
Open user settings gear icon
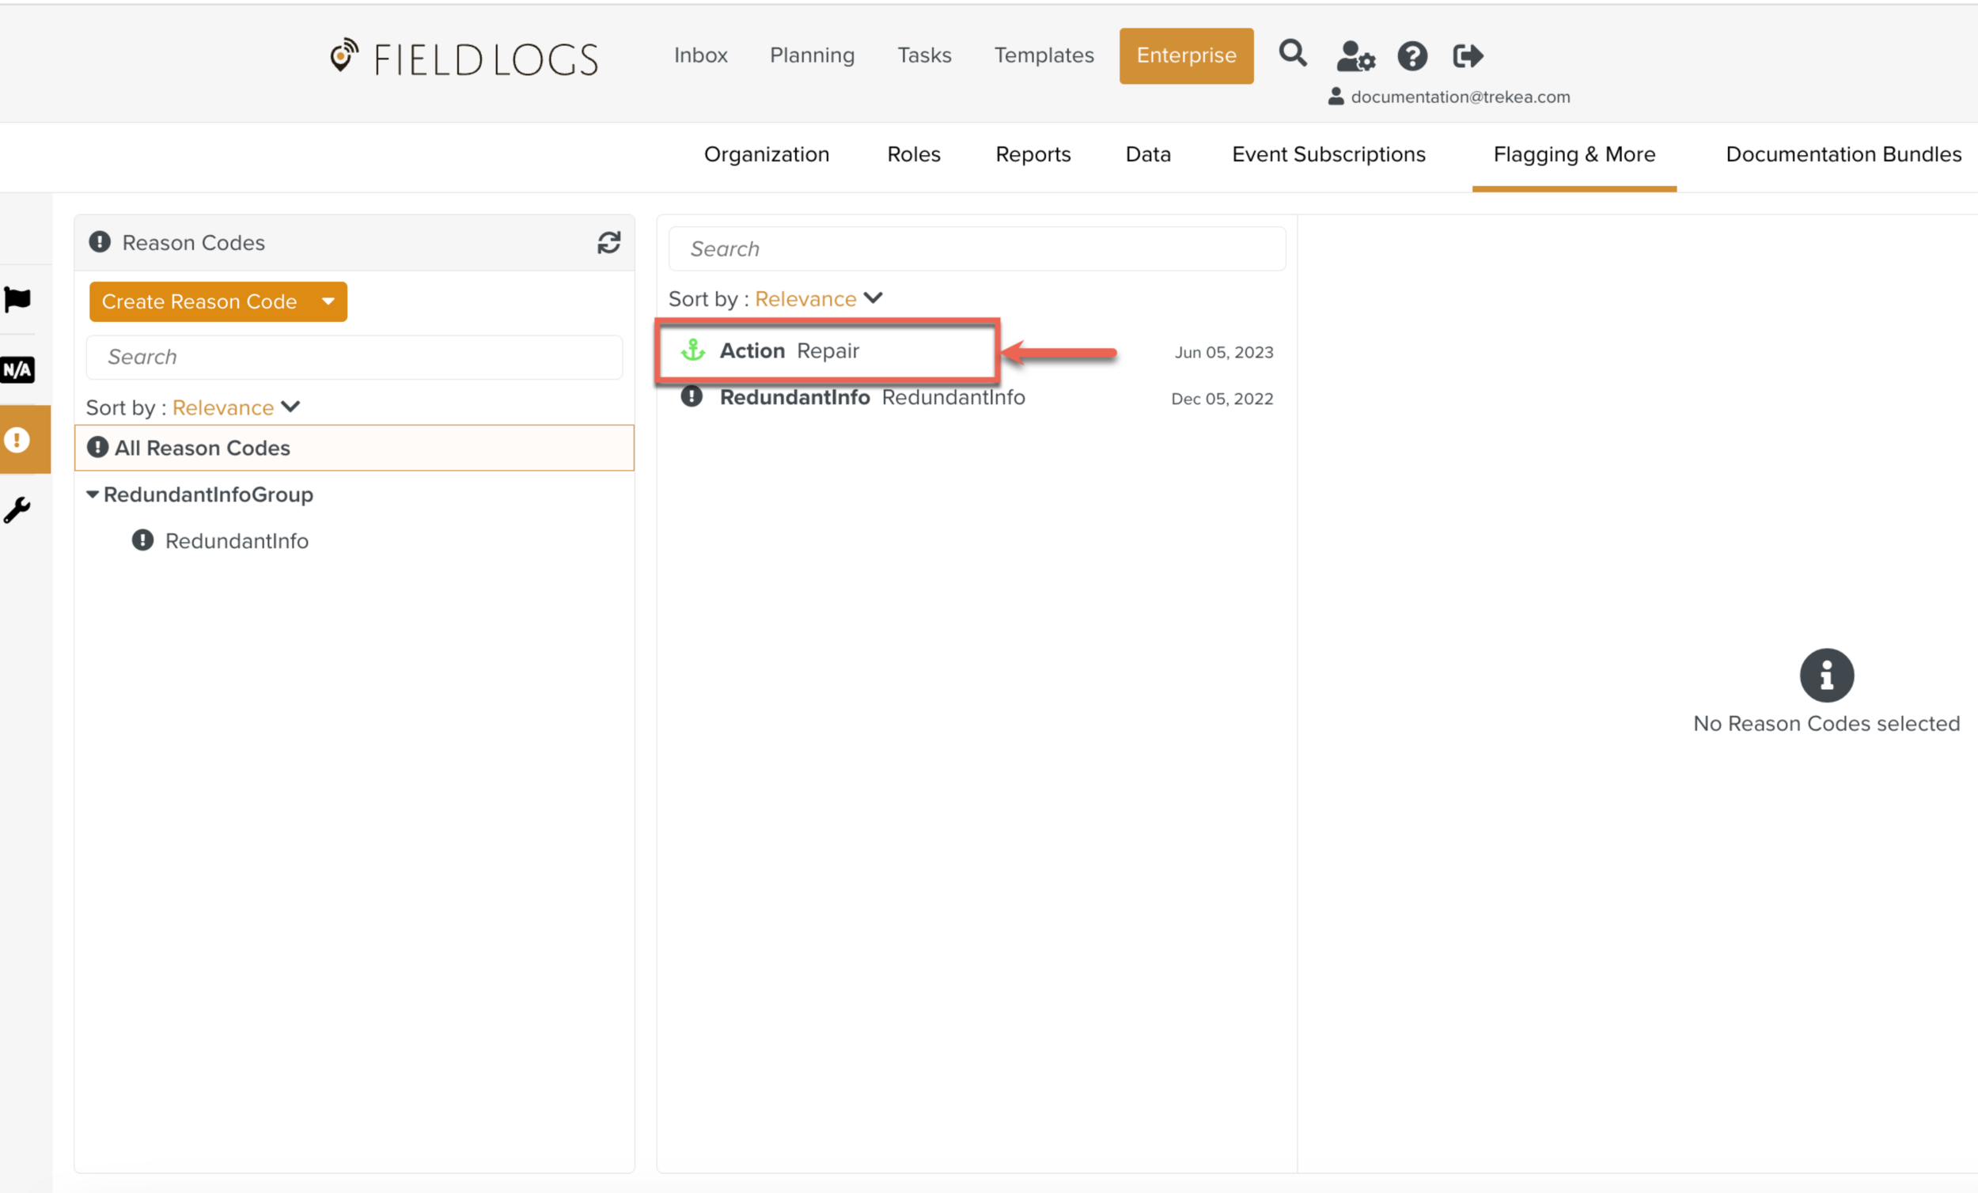pyautogui.click(x=1355, y=56)
